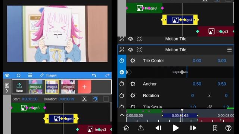Go to the Home screen

click(x=126, y=128)
